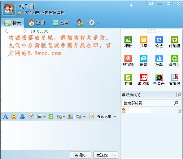The image size is (183, 159).
Task: Open 匿名聊 anonymous chat
Action: pos(143,80)
